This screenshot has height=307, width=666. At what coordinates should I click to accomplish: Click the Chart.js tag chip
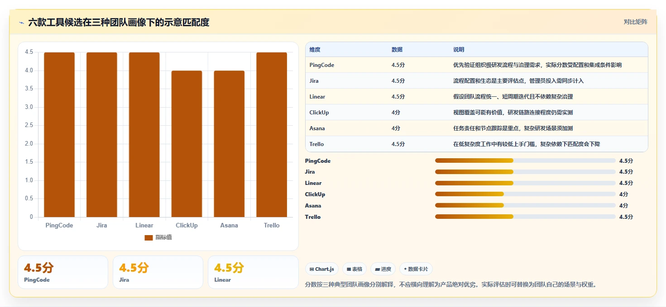pos(322,269)
